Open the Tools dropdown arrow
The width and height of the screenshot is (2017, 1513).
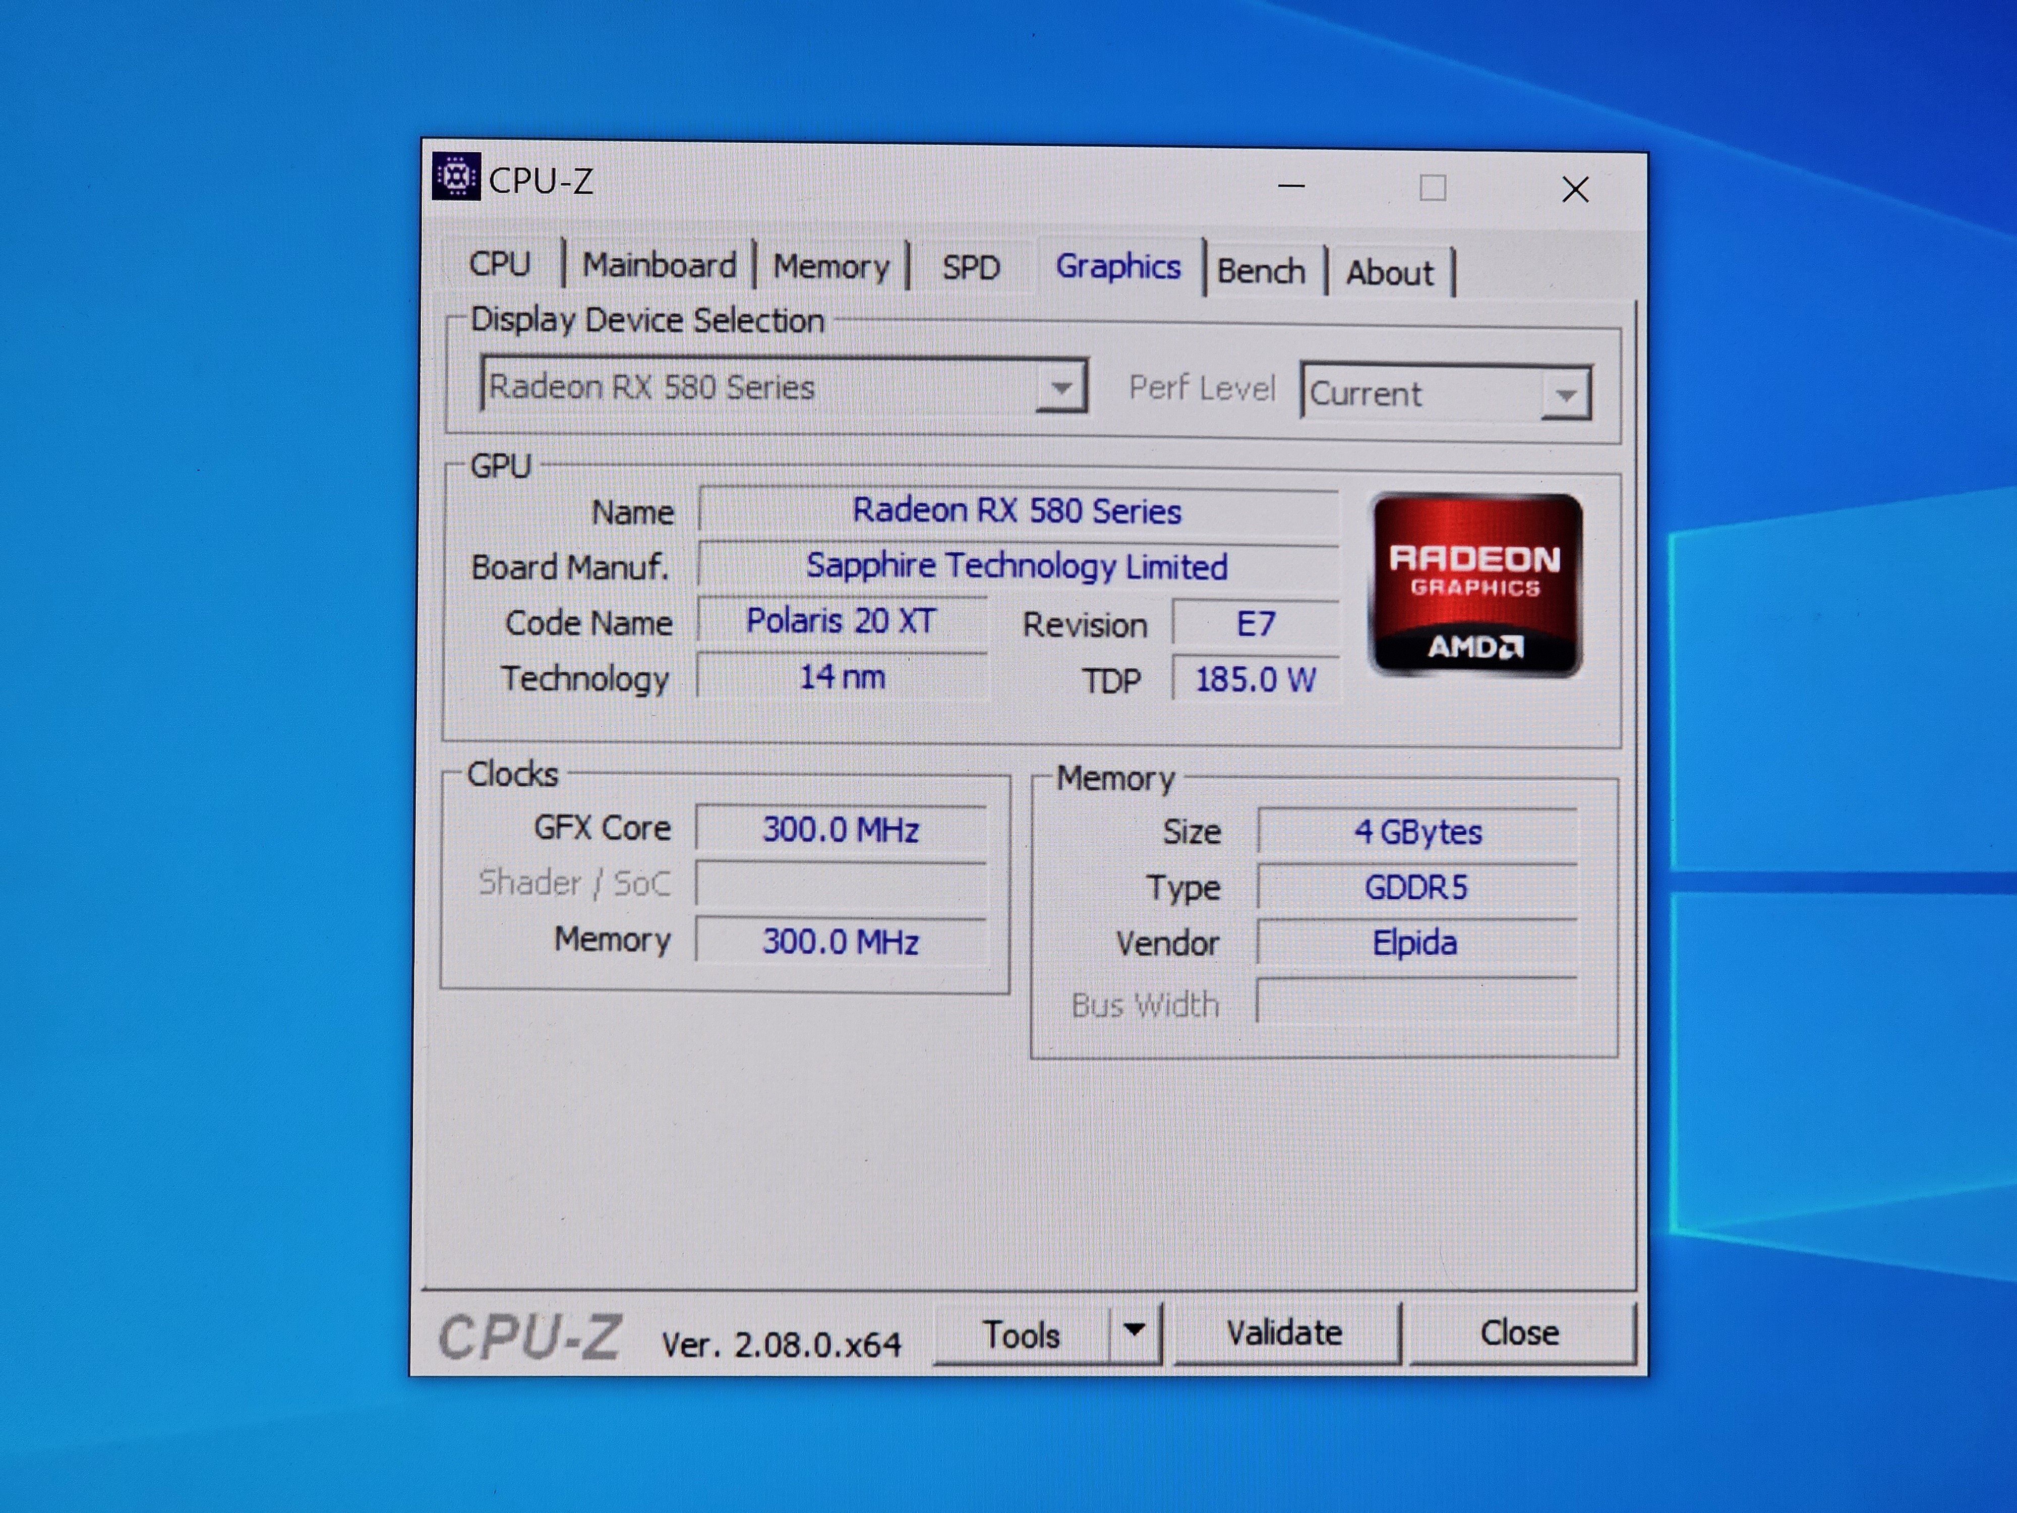(x=1135, y=1330)
